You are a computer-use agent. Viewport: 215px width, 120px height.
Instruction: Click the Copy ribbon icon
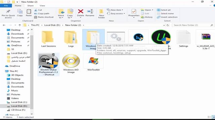pyautogui.click(x=20, y=12)
